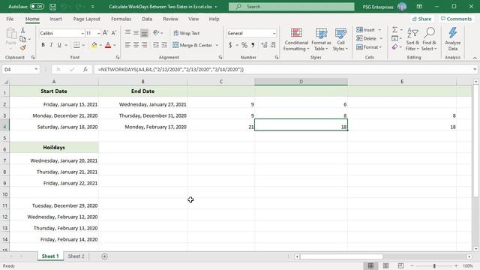Open the Comments pane
Image resolution: width=480 pixels, height=270 pixels.
pyautogui.click(x=456, y=19)
